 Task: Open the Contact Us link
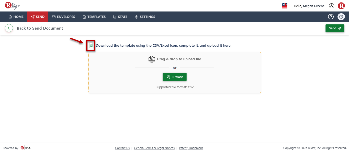pyautogui.click(x=122, y=148)
